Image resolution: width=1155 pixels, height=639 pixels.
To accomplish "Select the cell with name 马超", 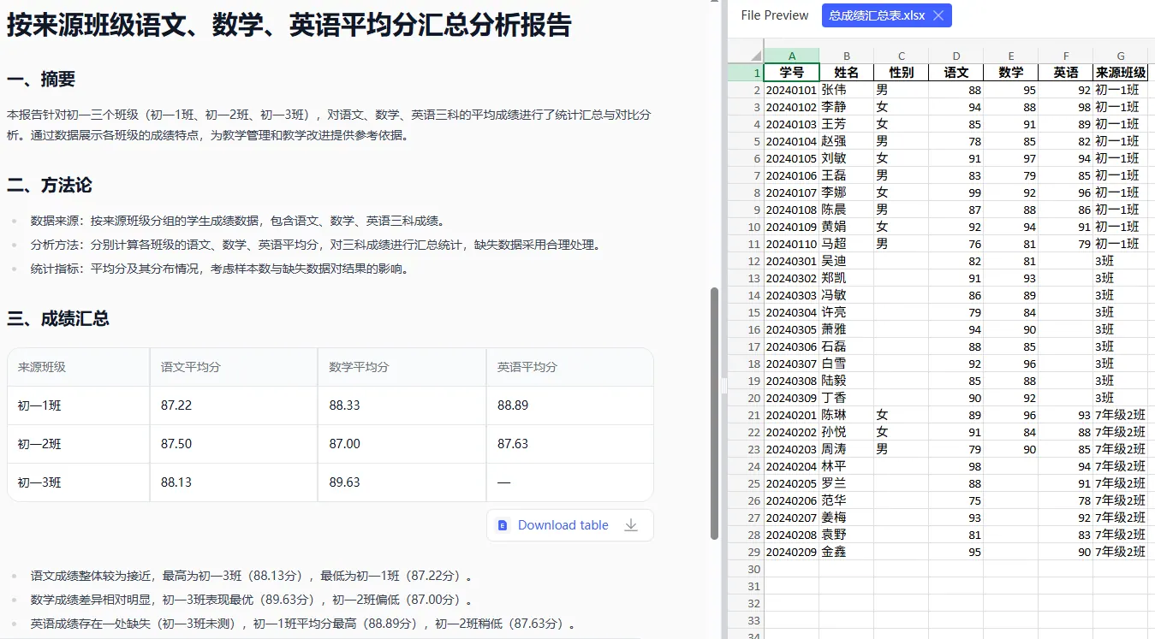I will pos(846,244).
